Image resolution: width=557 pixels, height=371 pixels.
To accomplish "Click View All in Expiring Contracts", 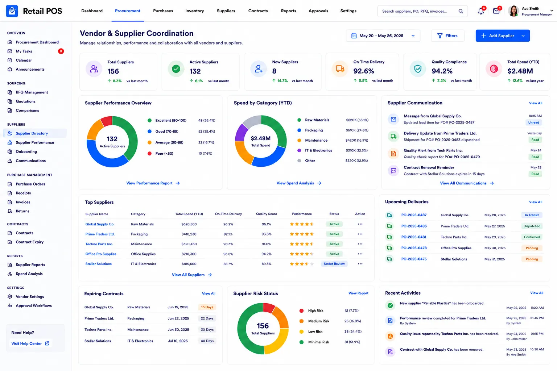I will pyautogui.click(x=209, y=294).
